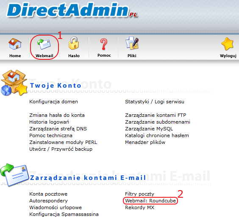The height and width of the screenshot is (221, 239).
Task: Click the E-mail management envelope icon
Action: (x=14, y=175)
